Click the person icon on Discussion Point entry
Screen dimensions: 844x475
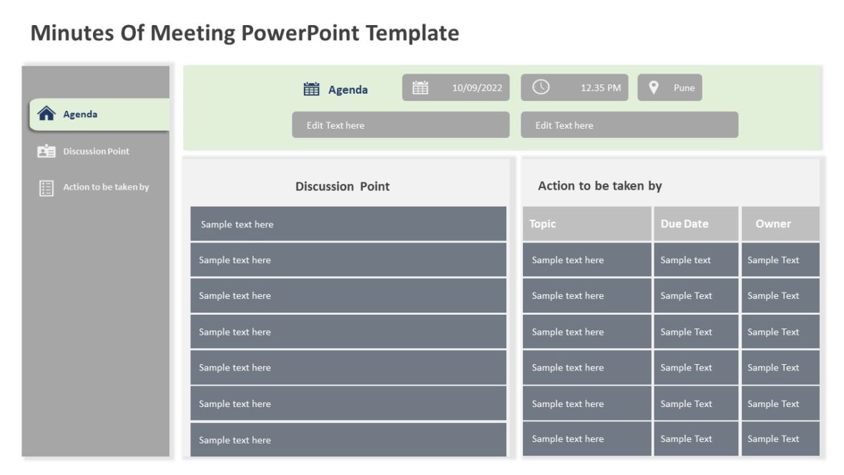click(46, 151)
